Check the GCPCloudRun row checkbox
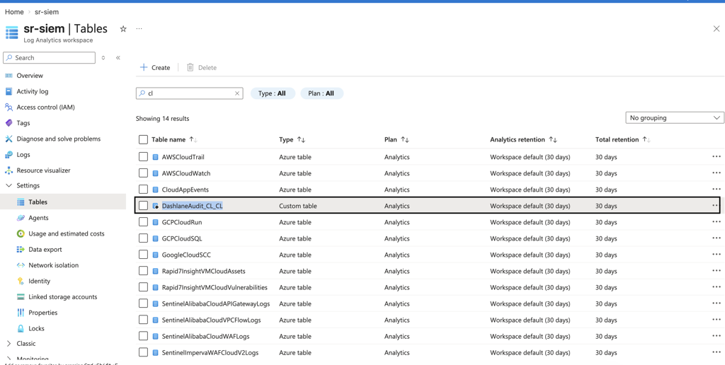This screenshot has height=365, width=725. pyautogui.click(x=143, y=222)
